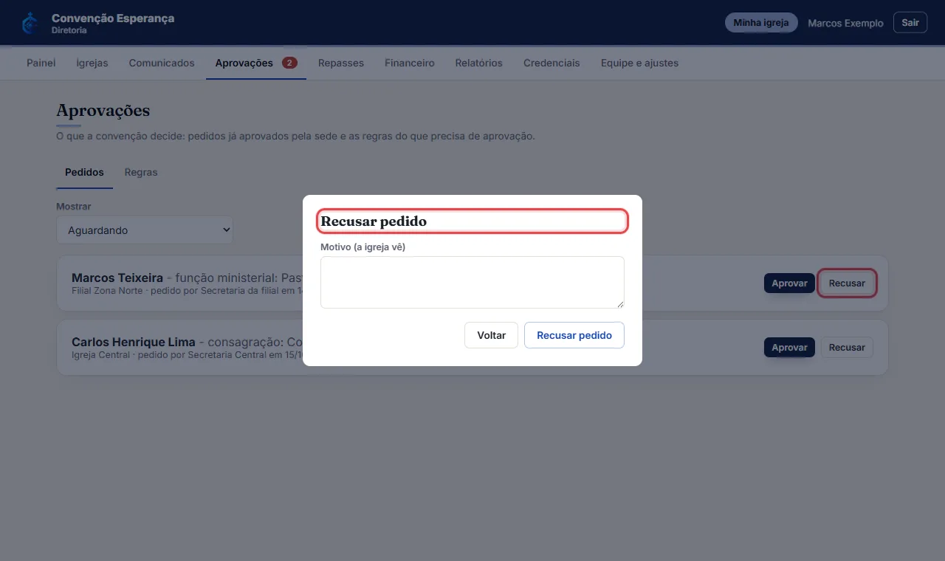This screenshot has width=945, height=561.
Task: Switch to the Regras sub-tab
Action: tap(141, 172)
